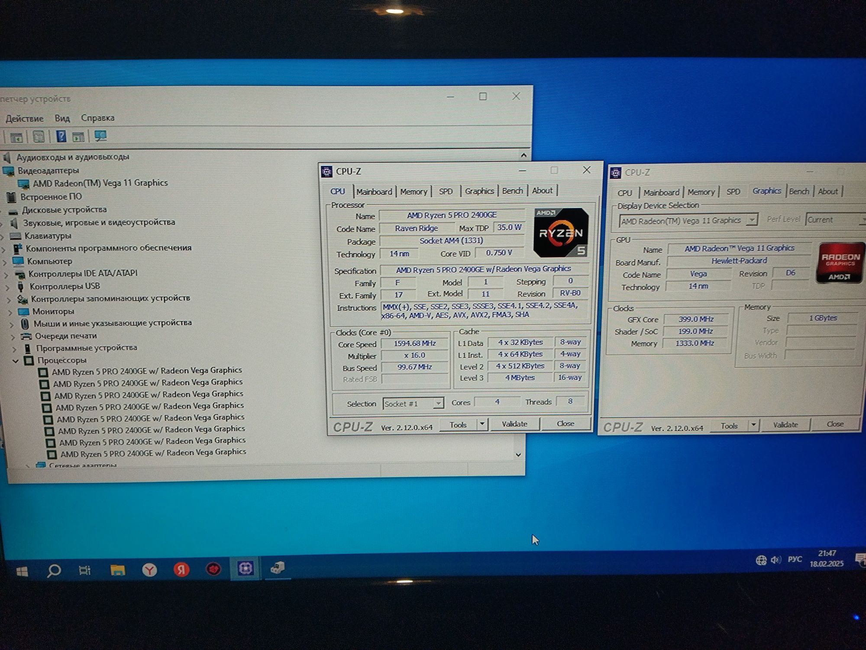Click Board Manuf. value Hewlett-Packard
Image resolution: width=866 pixels, height=650 pixels.
point(739,261)
